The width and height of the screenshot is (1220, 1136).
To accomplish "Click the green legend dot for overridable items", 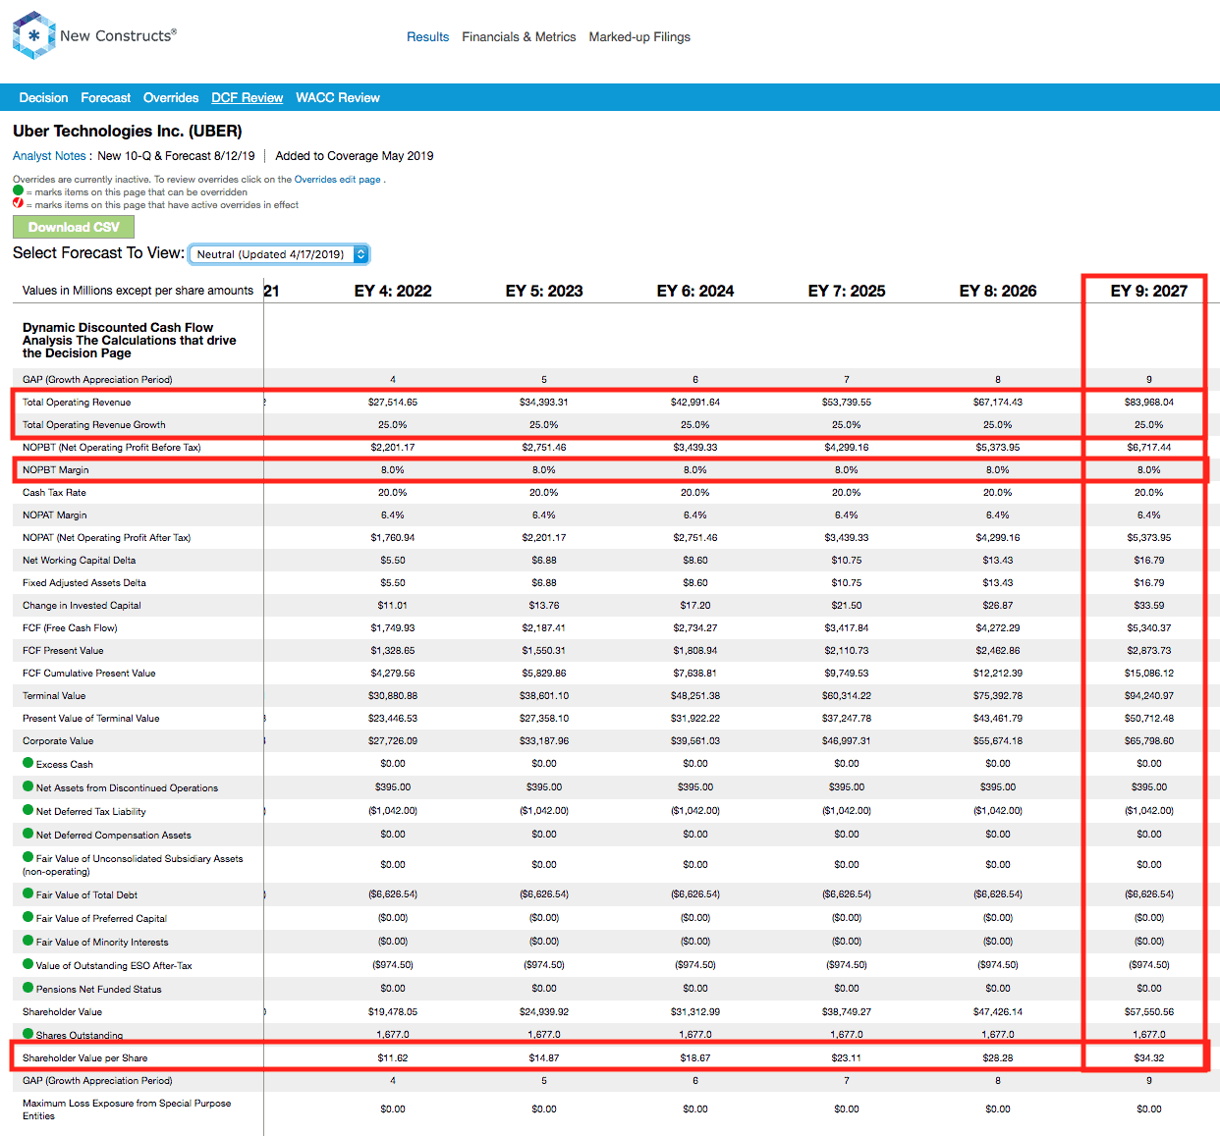I will click(18, 190).
